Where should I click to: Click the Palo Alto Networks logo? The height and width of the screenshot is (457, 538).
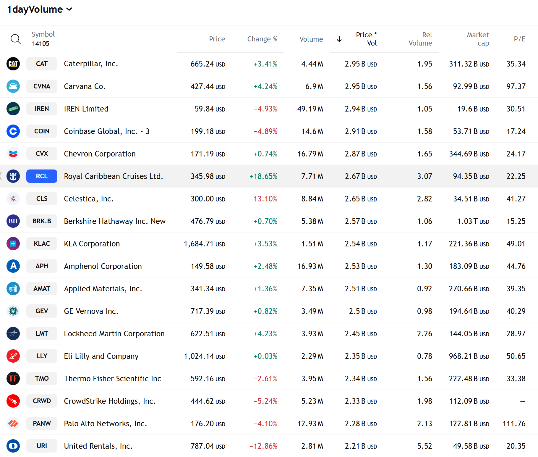pos(13,423)
